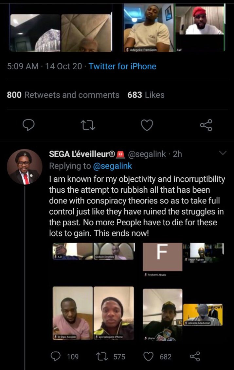Share the main tweet
Image resolution: width=234 pixels, height=370 pixels.
[x=206, y=125]
